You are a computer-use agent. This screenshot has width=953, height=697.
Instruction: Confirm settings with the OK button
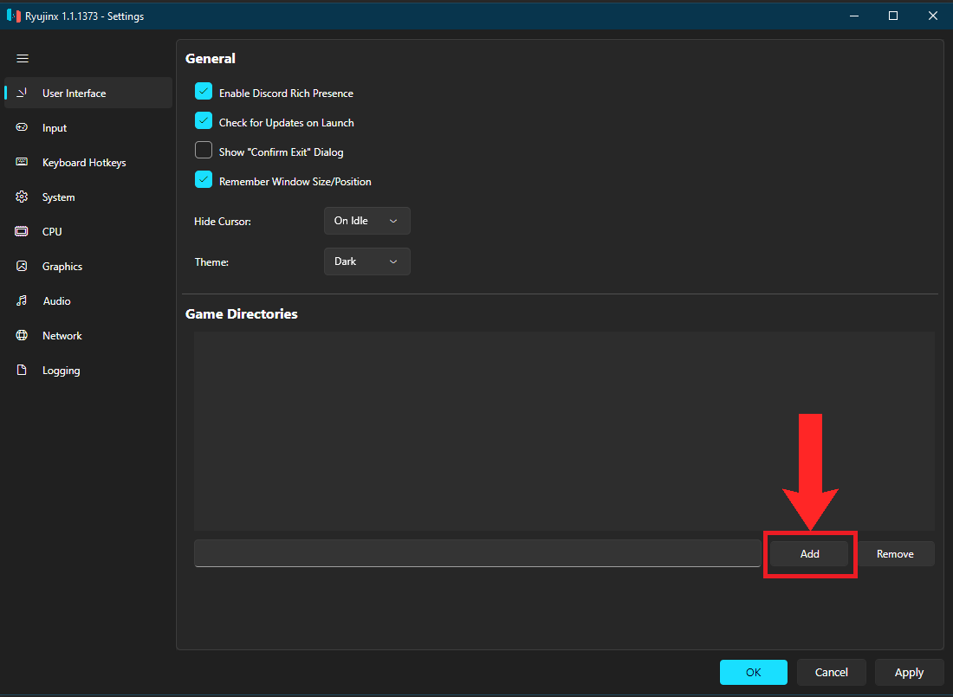[x=753, y=672]
